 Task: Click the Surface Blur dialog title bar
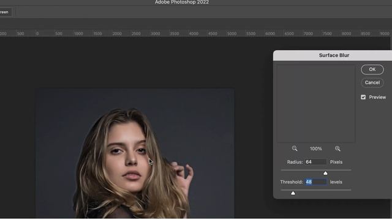pos(333,56)
